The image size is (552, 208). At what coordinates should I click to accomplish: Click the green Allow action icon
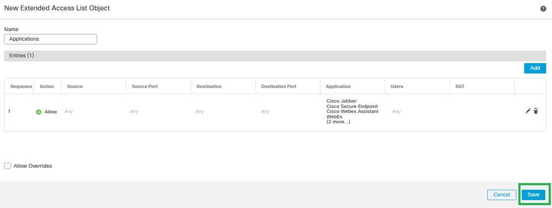(x=39, y=112)
